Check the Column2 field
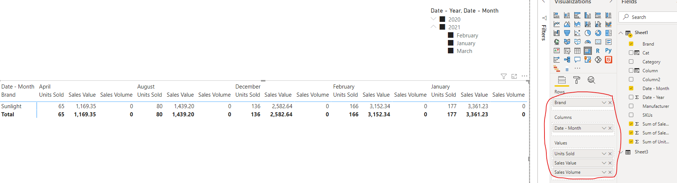This screenshot has height=183, width=677. [x=631, y=79]
